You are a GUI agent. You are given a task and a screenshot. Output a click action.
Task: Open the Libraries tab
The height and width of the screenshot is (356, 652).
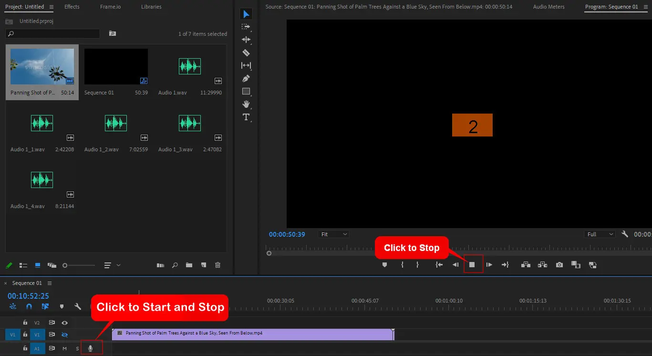tap(151, 7)
